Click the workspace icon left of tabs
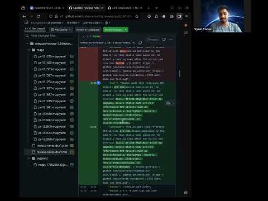The image size is (268, 201). [x=23, y=8]
